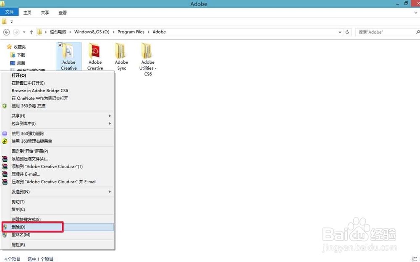The width and height of the screenshot is (420, 262).
Task: Select the Adobe Utilities - CS6 folder
Action: click(x=148, y=60)
